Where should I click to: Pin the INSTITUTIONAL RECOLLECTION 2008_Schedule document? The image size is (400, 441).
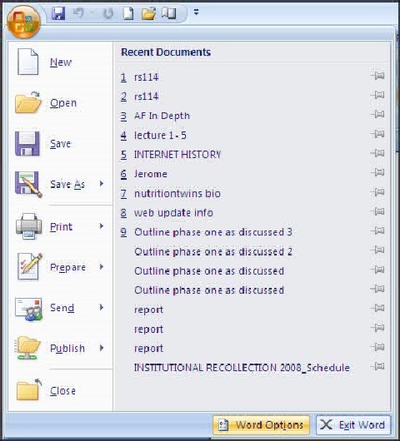(377, 366)
